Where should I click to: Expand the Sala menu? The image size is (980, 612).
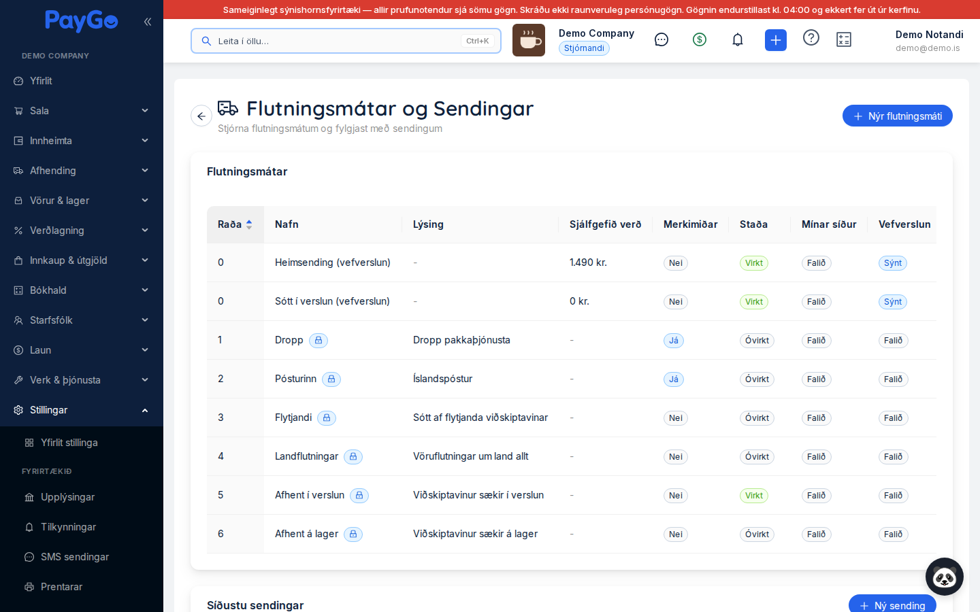[82, 111]
